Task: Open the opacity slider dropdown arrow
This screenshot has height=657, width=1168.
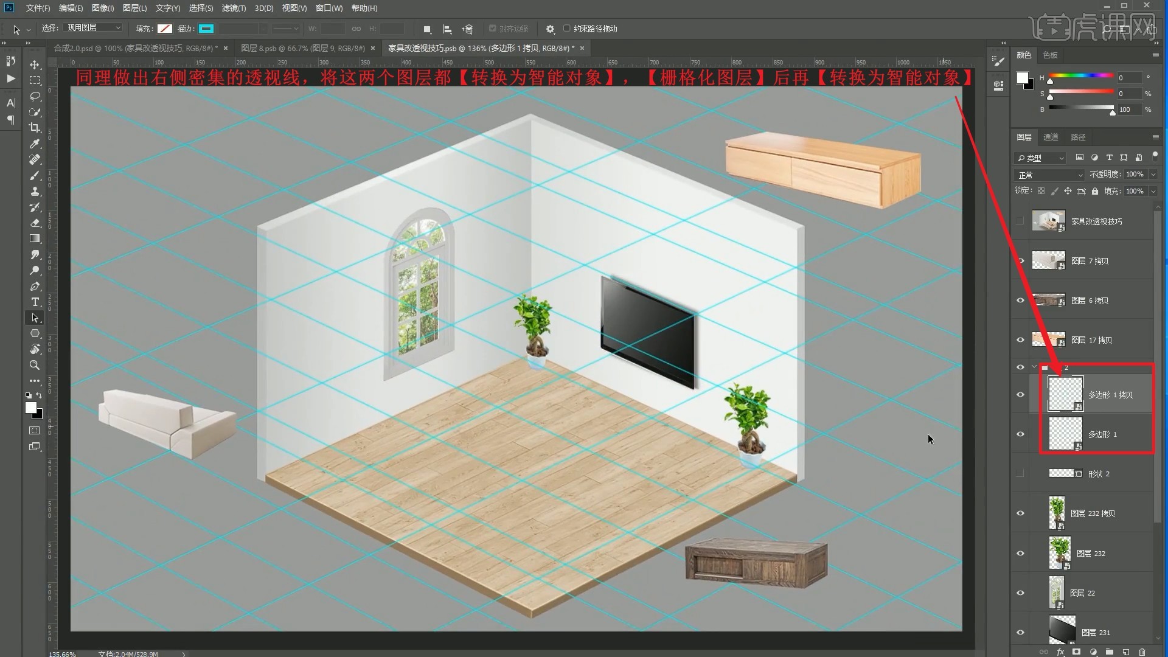Action: tap(1153, 175)
